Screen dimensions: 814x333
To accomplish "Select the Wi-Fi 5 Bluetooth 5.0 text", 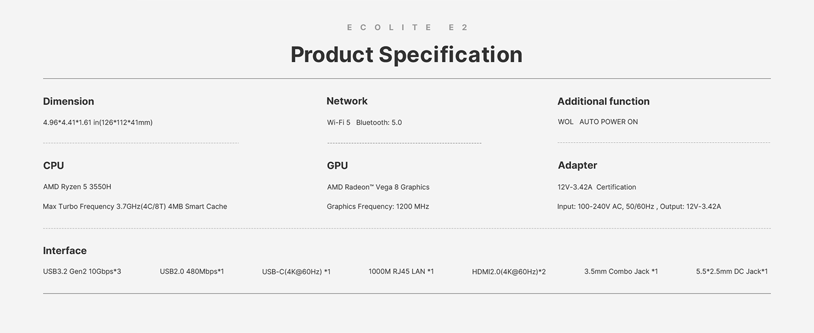I will (x=364, y=122).
